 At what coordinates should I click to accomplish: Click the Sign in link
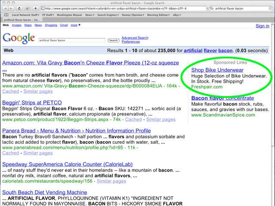(263, 26)
